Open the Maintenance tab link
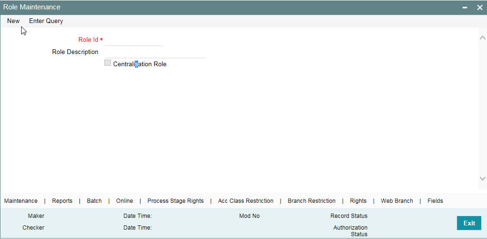Viewport: 487px width, 239px height. coord(21,201)
